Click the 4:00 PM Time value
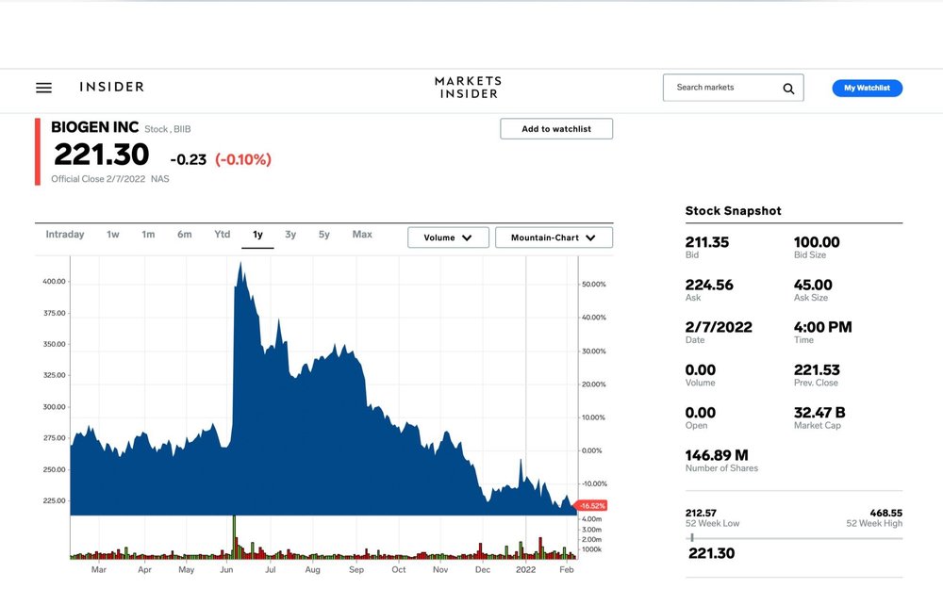This screenshot has height=589, width=943. coord(822,328)
